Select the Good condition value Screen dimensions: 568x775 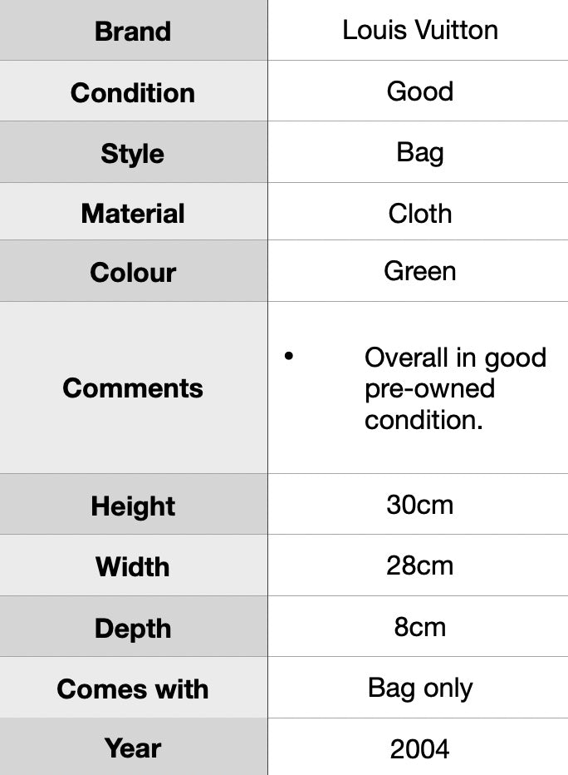coord(420,91)
